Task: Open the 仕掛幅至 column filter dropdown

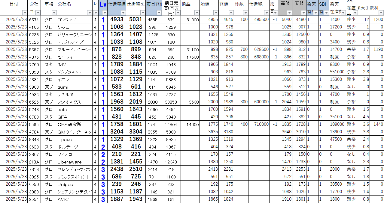Action: tap(142, 13)
